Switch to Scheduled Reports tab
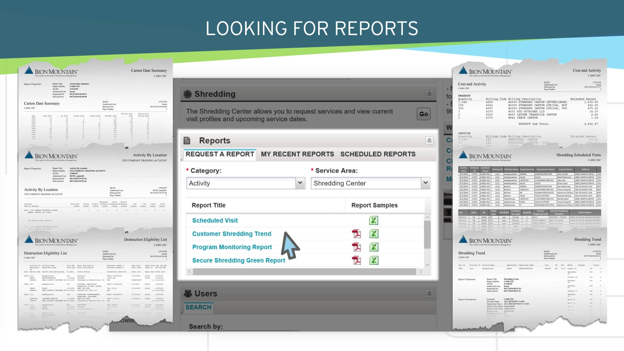Screen dimensions: 624x351 [x=378, y=154]
